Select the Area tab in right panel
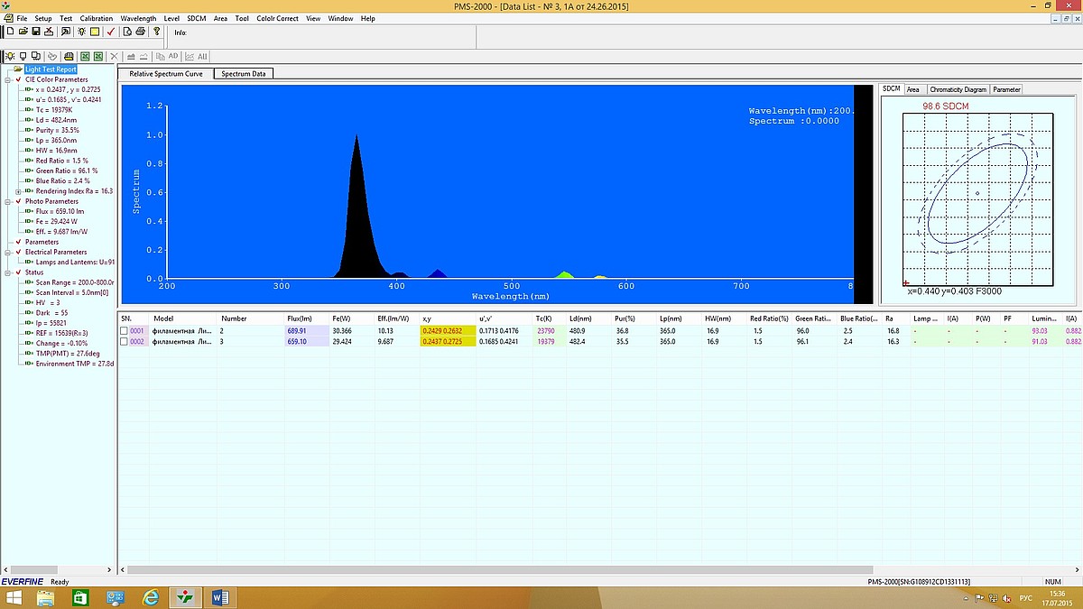 point(913,89)
